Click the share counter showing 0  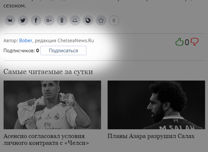pos(114,20)
